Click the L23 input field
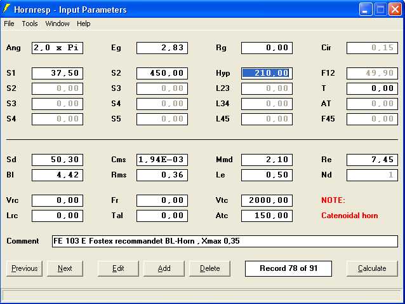Viewport: 405px width, 304px height. [x=267, y=88]
